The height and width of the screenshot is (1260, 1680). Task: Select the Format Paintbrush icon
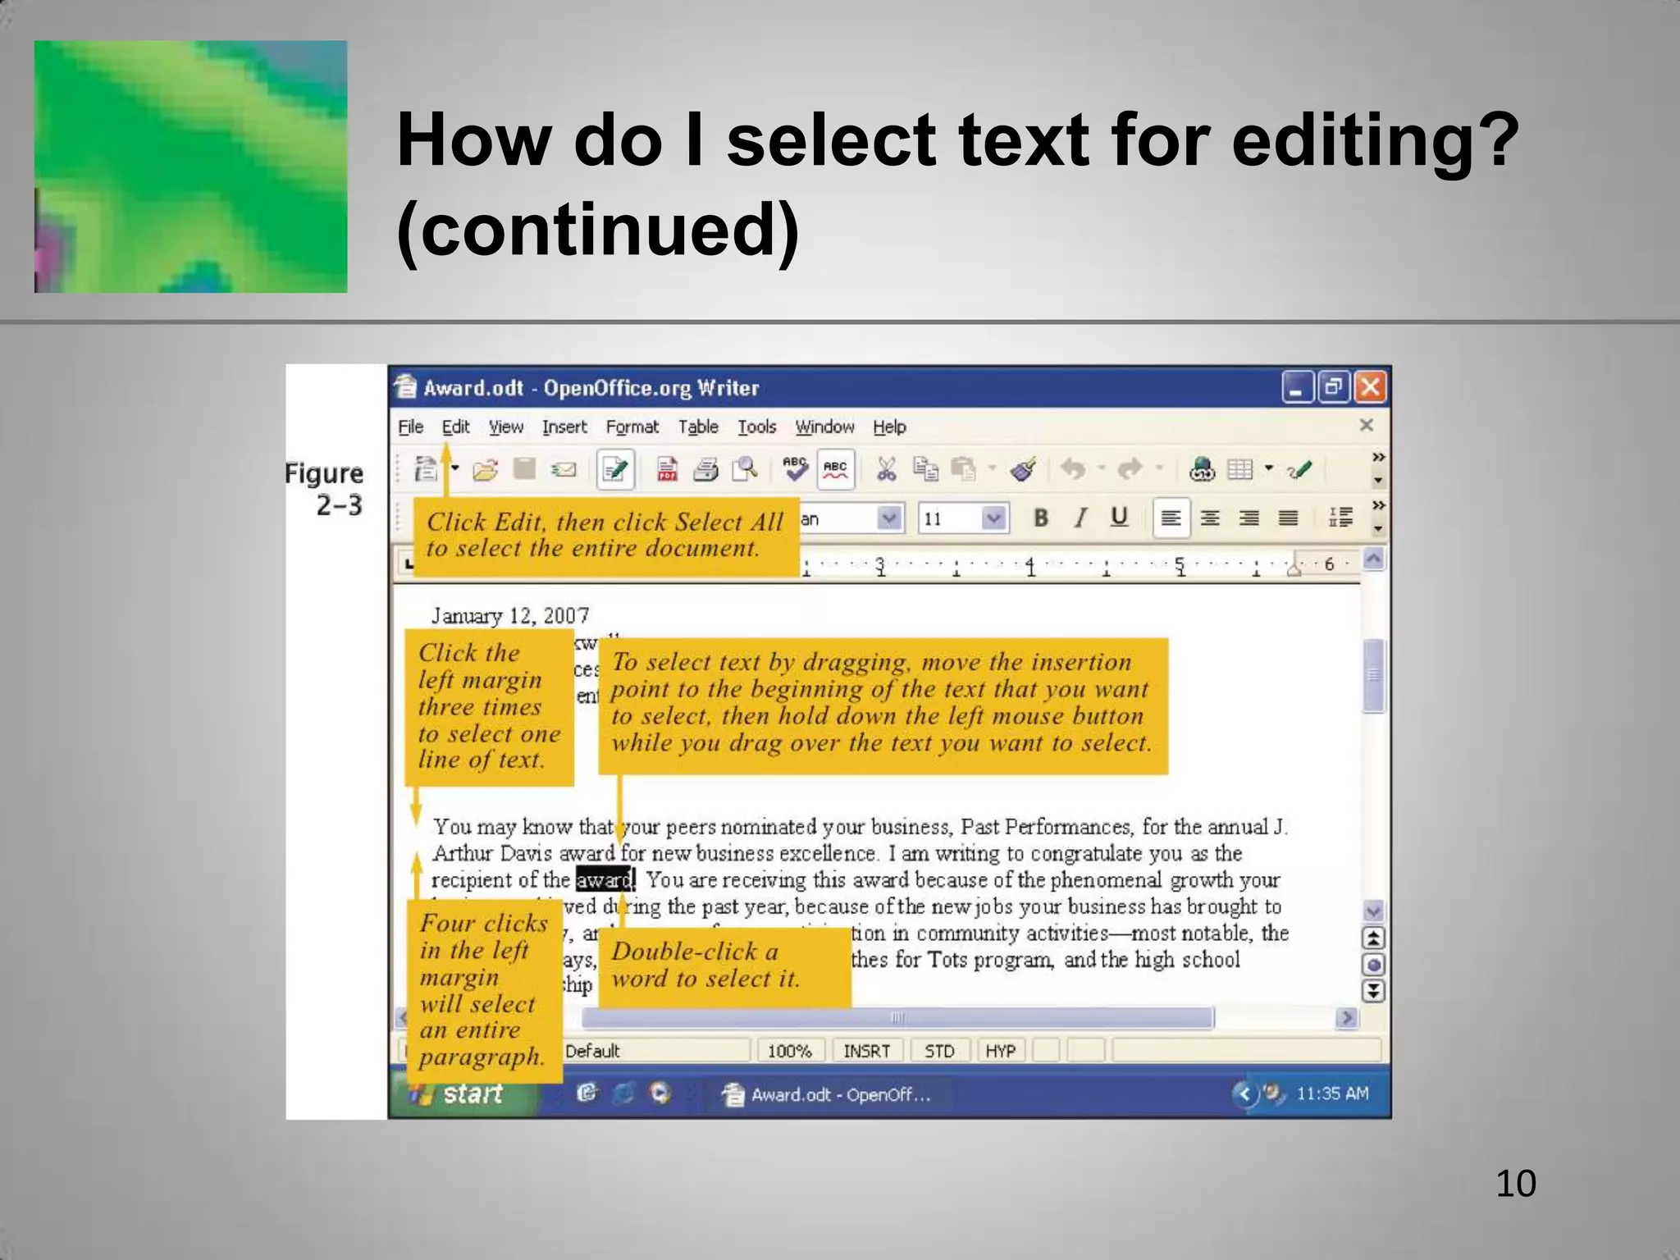[1022, 469]
